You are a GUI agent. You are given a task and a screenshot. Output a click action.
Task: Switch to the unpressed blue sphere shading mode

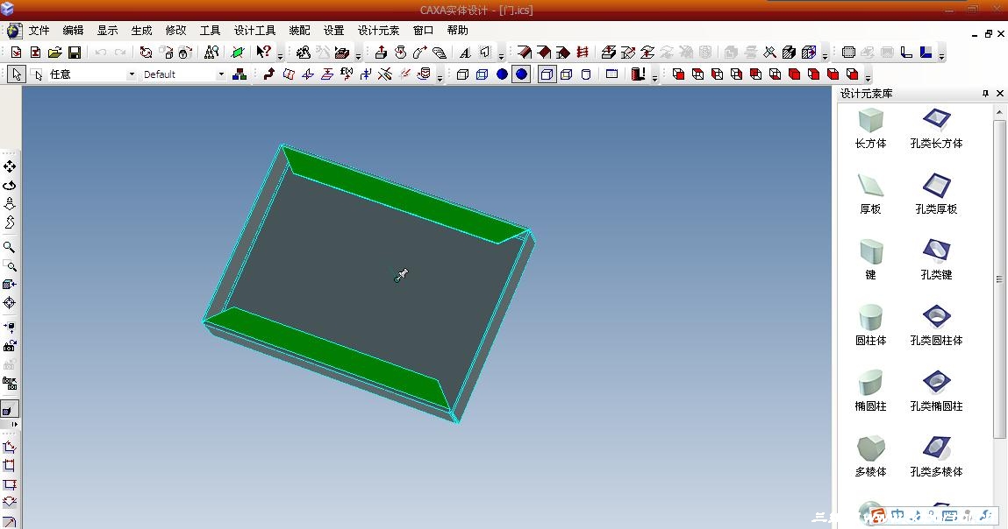click(502, 74)
